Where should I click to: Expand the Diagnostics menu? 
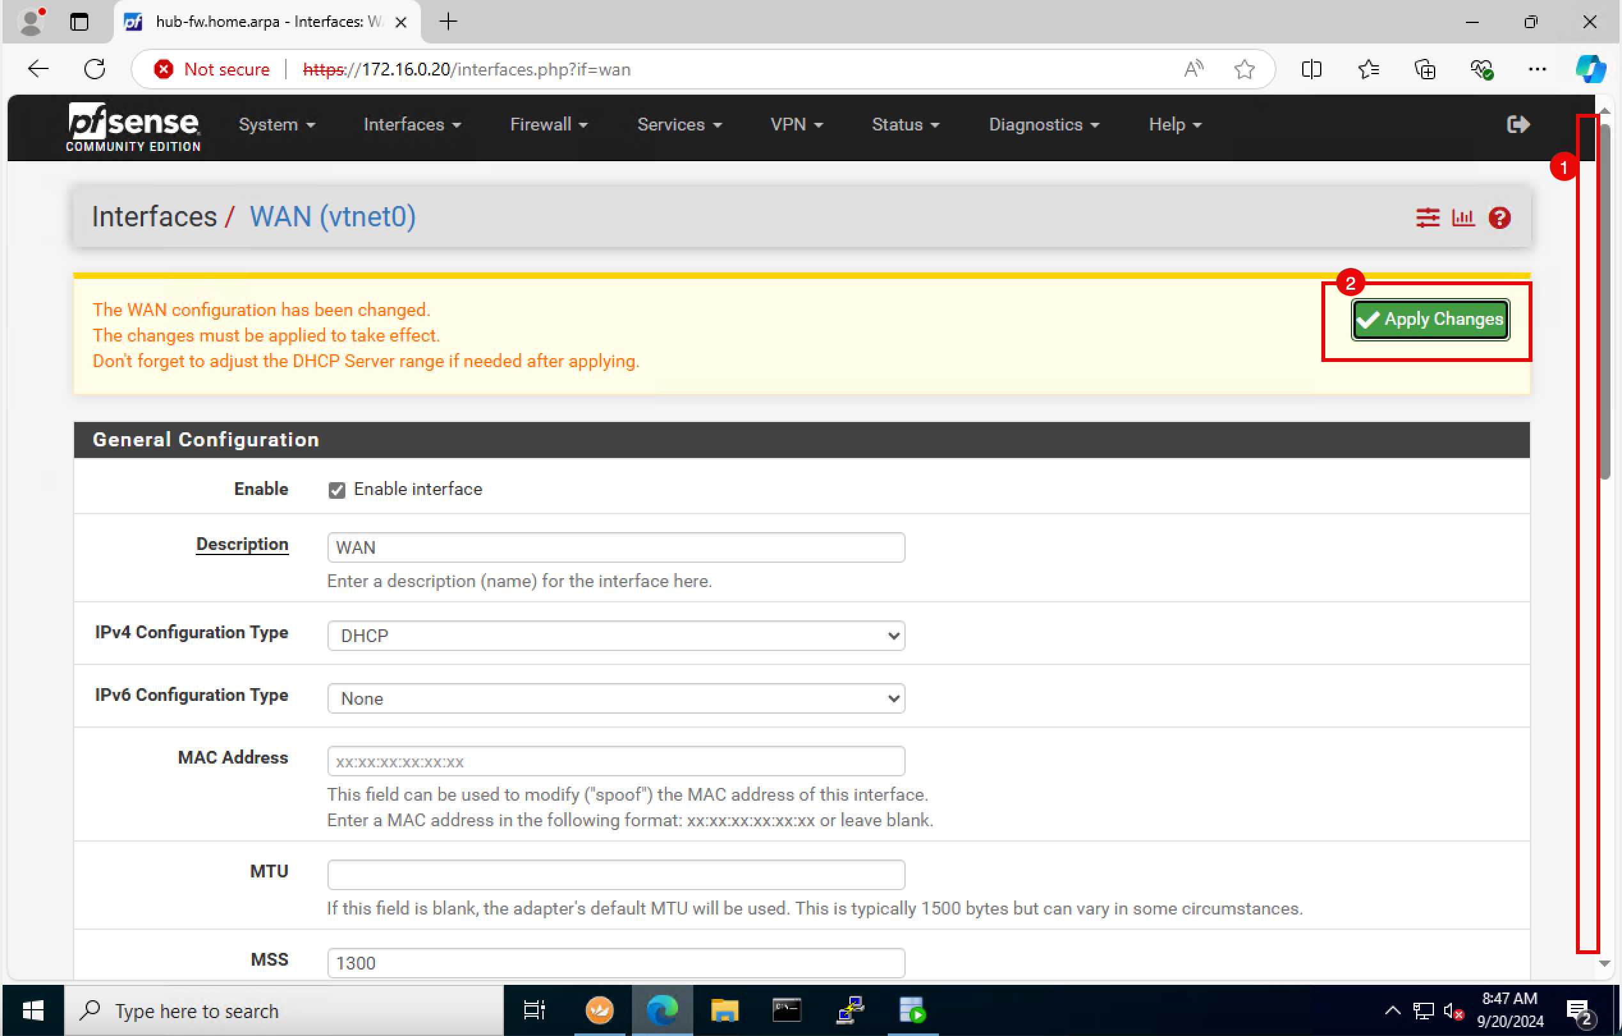pos(1043,125)
